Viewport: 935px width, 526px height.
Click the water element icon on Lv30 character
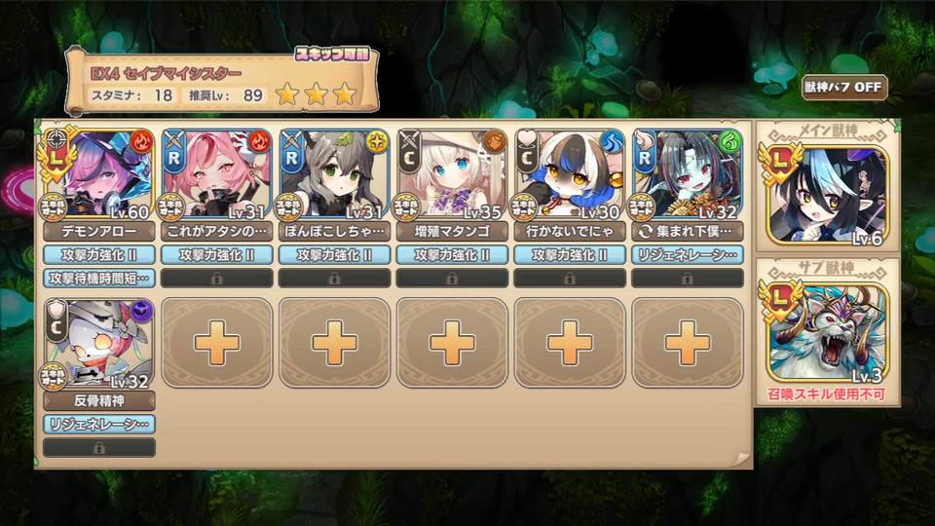(x=612, y=142)
